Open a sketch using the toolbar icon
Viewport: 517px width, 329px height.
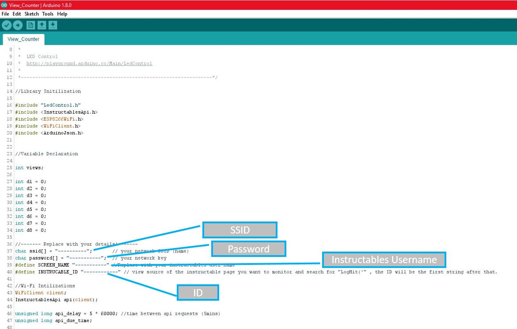[42, 25]
